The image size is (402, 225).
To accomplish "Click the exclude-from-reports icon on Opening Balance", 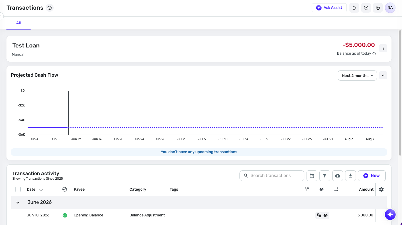I will [x=319, y=215].
